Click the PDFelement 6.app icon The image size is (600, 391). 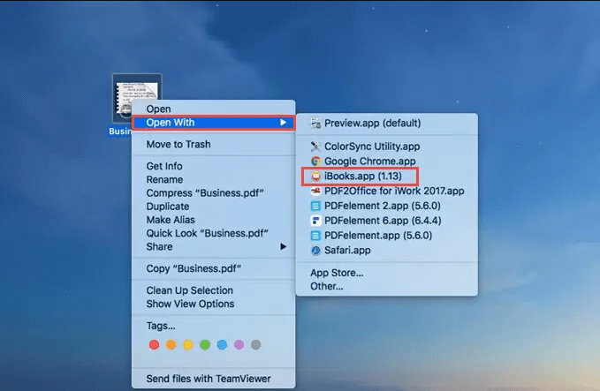[315, 221]
